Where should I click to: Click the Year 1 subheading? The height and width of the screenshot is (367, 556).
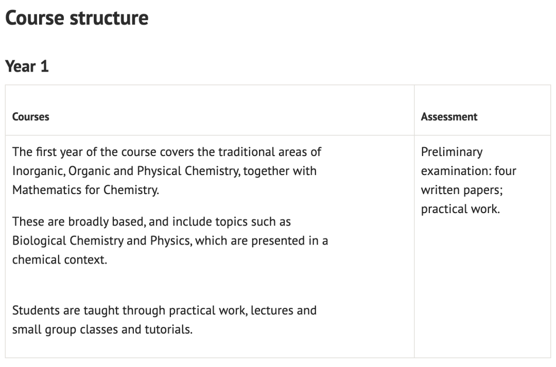click(27, 66)
